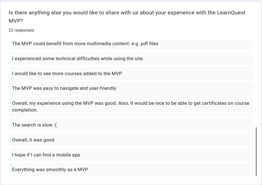Click the response starting "Overall, my experience"
This screenshot has height=185, width=262.
(x=131, y=106)
